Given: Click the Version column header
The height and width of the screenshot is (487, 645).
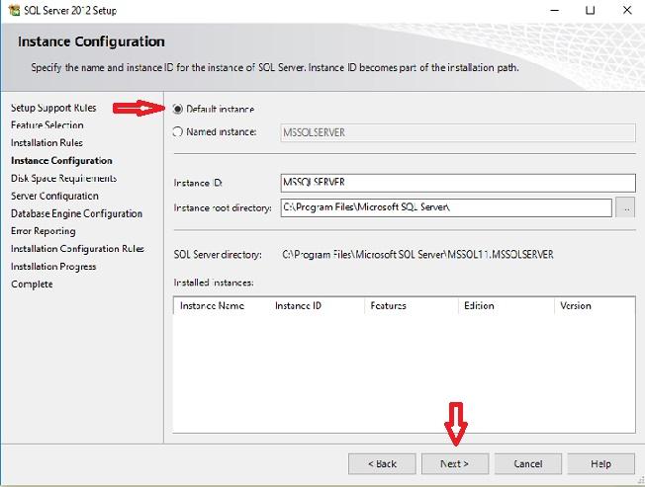Looking at the screenshot, I should tap(575, 306).
